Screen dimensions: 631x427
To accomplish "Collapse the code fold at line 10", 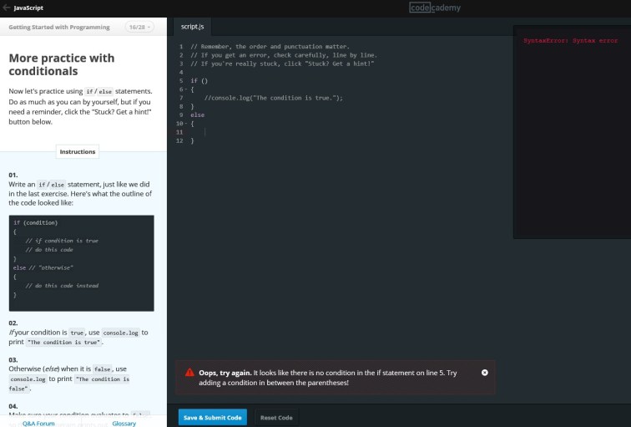I will pos(185,124).
